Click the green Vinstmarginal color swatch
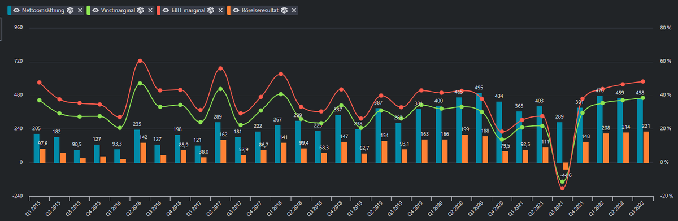The height and width of the screenshot is (221, 678). pyautogui.click(x=88, y=10)
